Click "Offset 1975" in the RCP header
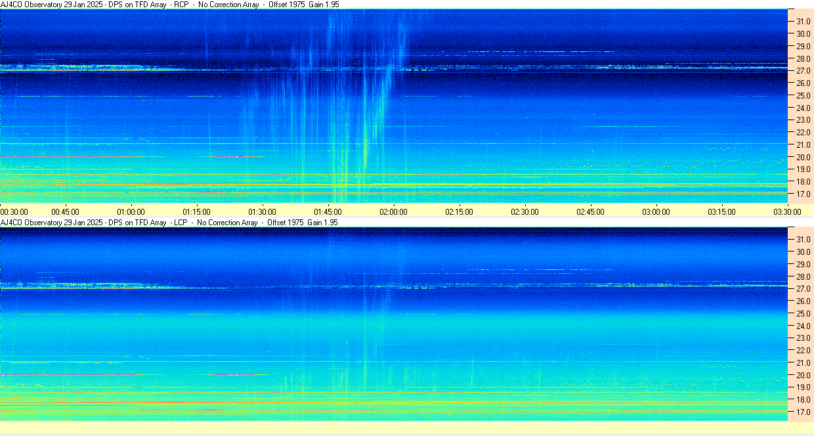The height and width of the screenshot is (436, 814). pos(287,5)
